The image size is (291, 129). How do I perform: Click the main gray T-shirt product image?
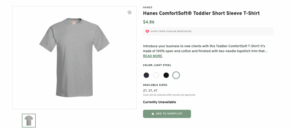point(74,58)
